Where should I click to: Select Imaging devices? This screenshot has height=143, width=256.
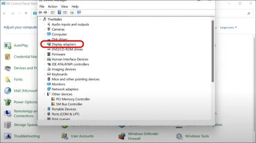pos(64,69)
